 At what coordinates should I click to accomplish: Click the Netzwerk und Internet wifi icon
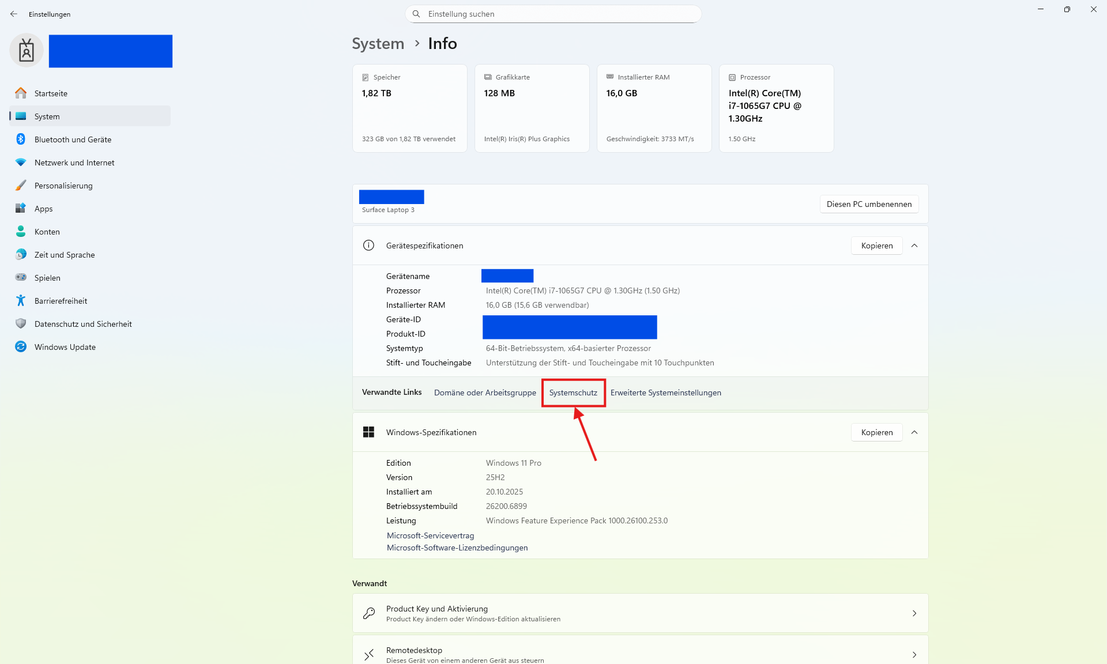coord(21,163)
